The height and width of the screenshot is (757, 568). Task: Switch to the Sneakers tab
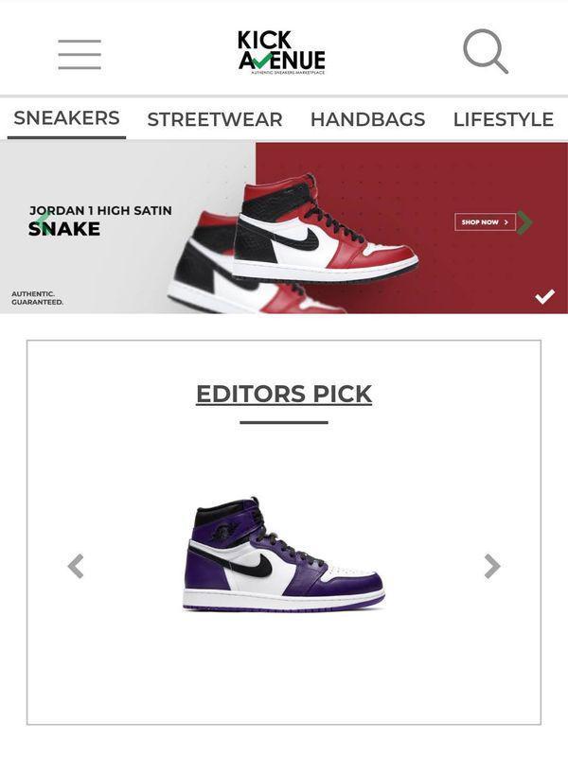click(x=66, y=118)
